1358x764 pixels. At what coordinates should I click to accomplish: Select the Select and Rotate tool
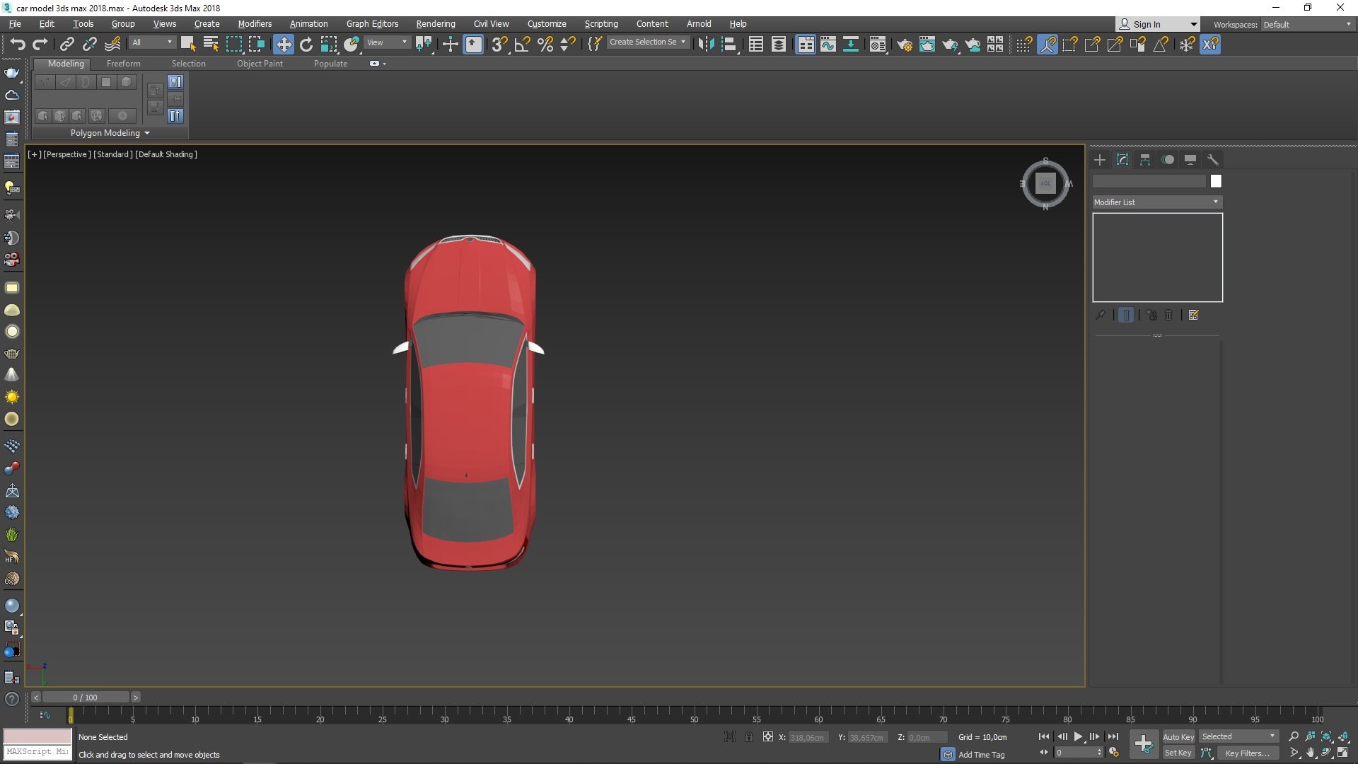306,45
